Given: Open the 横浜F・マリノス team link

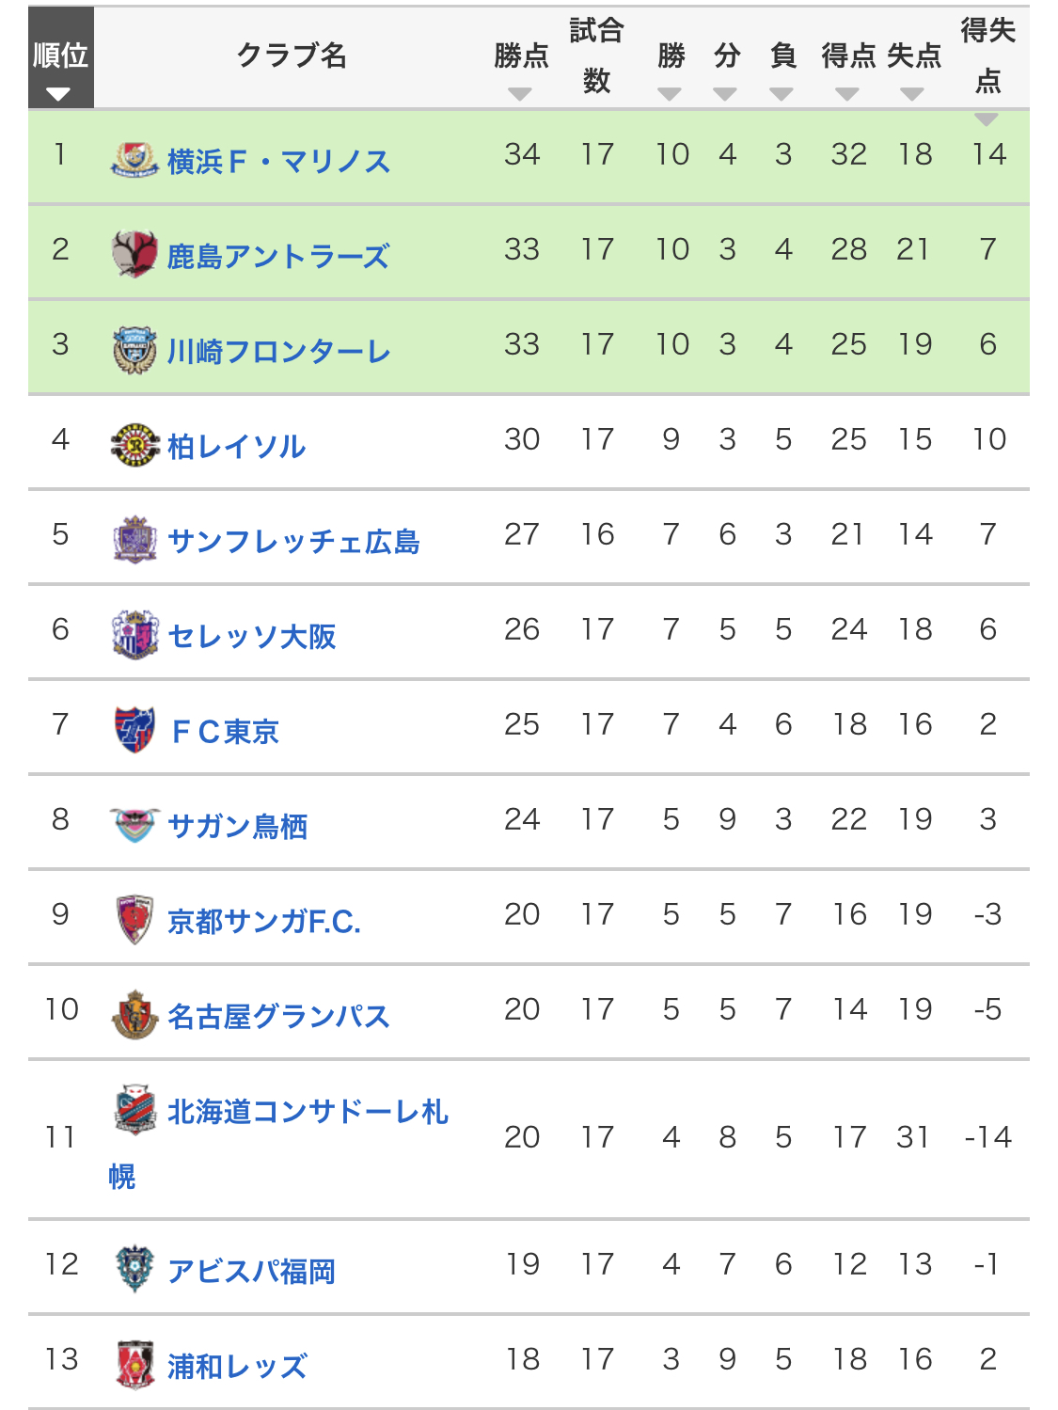Looking at the screenshot, I should [278, 162].
